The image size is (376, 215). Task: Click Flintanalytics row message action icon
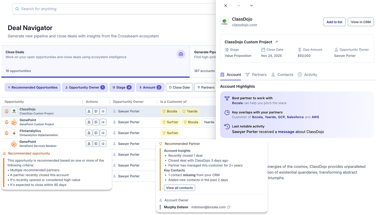coord(96,133)
